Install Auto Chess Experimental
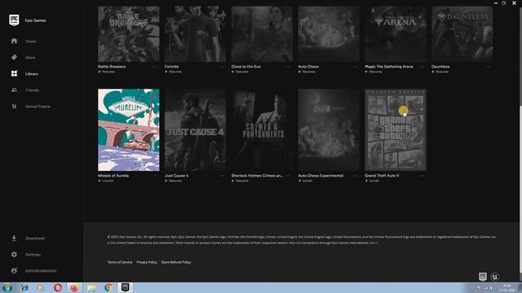This screenshot has width=522, height=293. (x=305, y=181)
